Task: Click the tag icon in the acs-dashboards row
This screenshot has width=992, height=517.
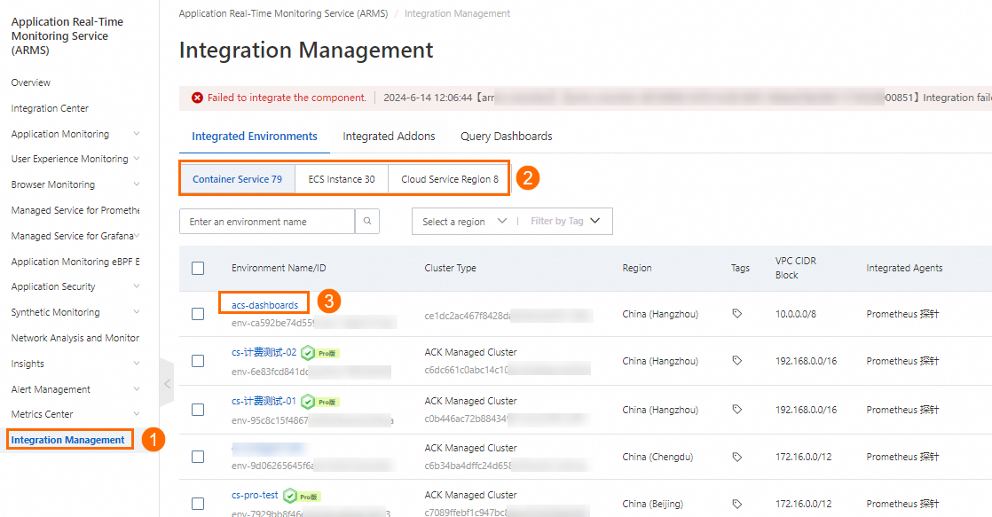Action: click(x=740, y=312)
